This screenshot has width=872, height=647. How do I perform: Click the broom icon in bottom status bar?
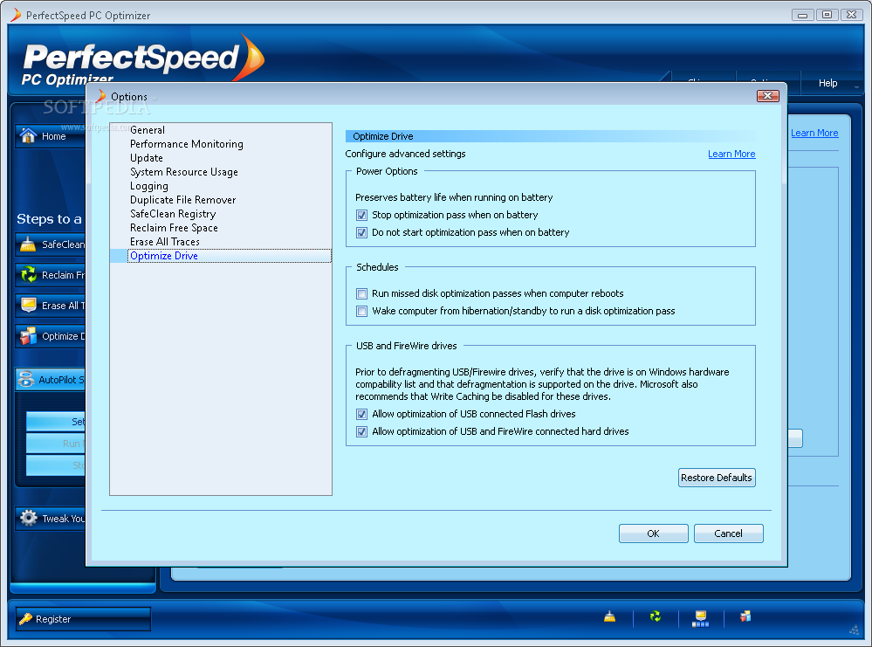click(609, 616)
